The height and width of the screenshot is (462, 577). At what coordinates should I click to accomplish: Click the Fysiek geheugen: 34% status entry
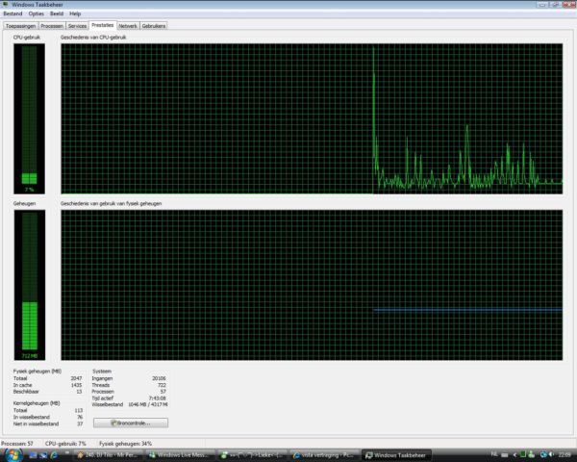coord(125,444)
